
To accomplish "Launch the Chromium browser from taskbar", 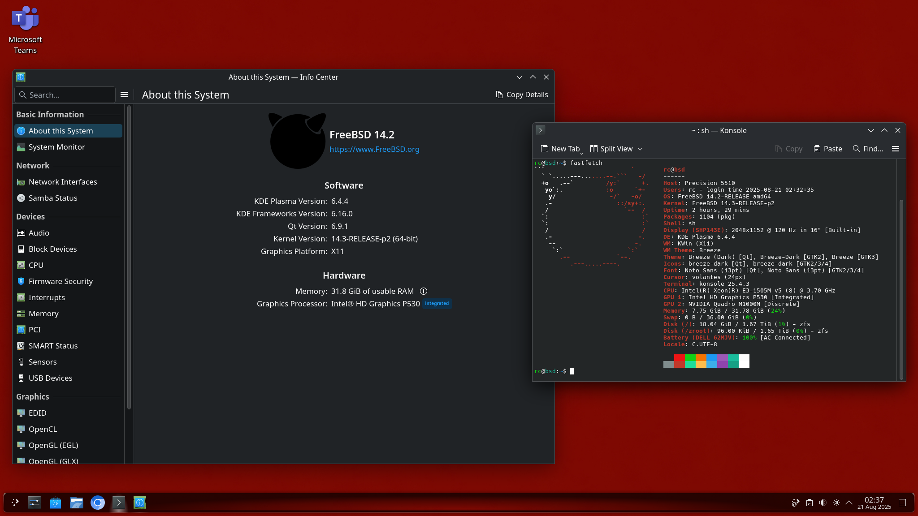I will coord(98,503).
